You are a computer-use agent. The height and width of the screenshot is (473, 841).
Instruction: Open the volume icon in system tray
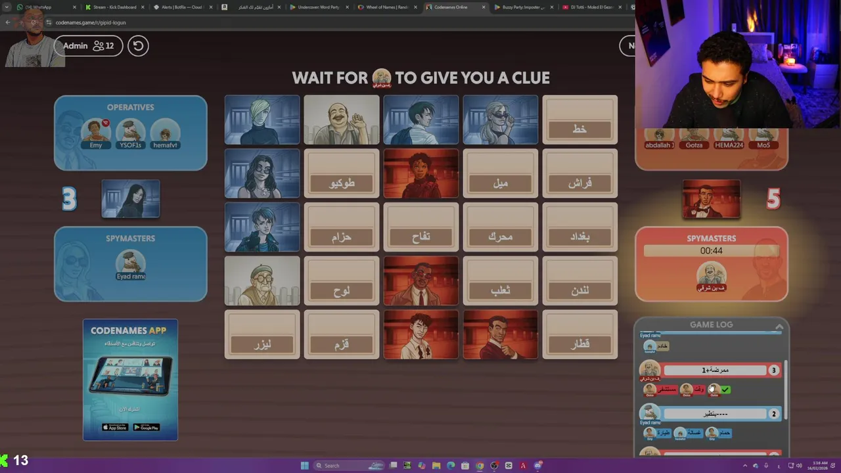click(799, 466)
